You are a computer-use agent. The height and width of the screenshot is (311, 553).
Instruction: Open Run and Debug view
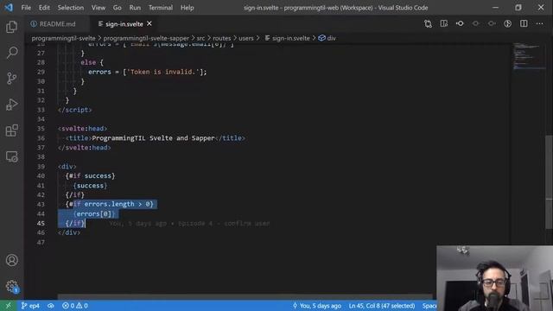coord(11,105)
